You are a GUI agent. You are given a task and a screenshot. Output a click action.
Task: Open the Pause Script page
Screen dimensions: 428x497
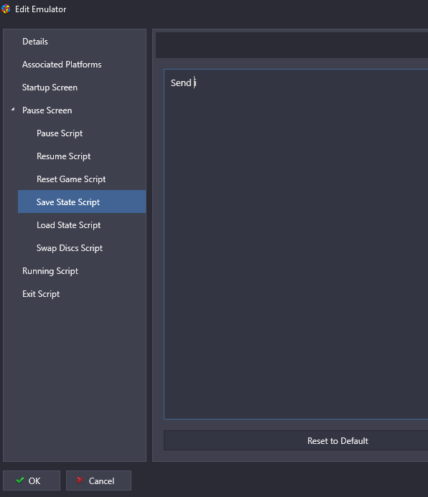pyautogui.click(x=60, y=133)
